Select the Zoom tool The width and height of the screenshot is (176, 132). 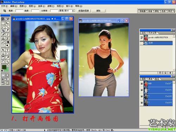click(7, 61)
